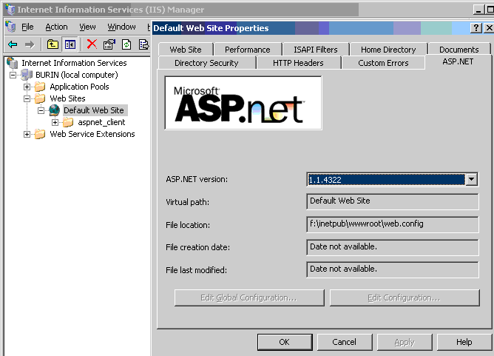494x356 pixels.
Task: Select Internet Information Services tree label
Action: (74, 63)
